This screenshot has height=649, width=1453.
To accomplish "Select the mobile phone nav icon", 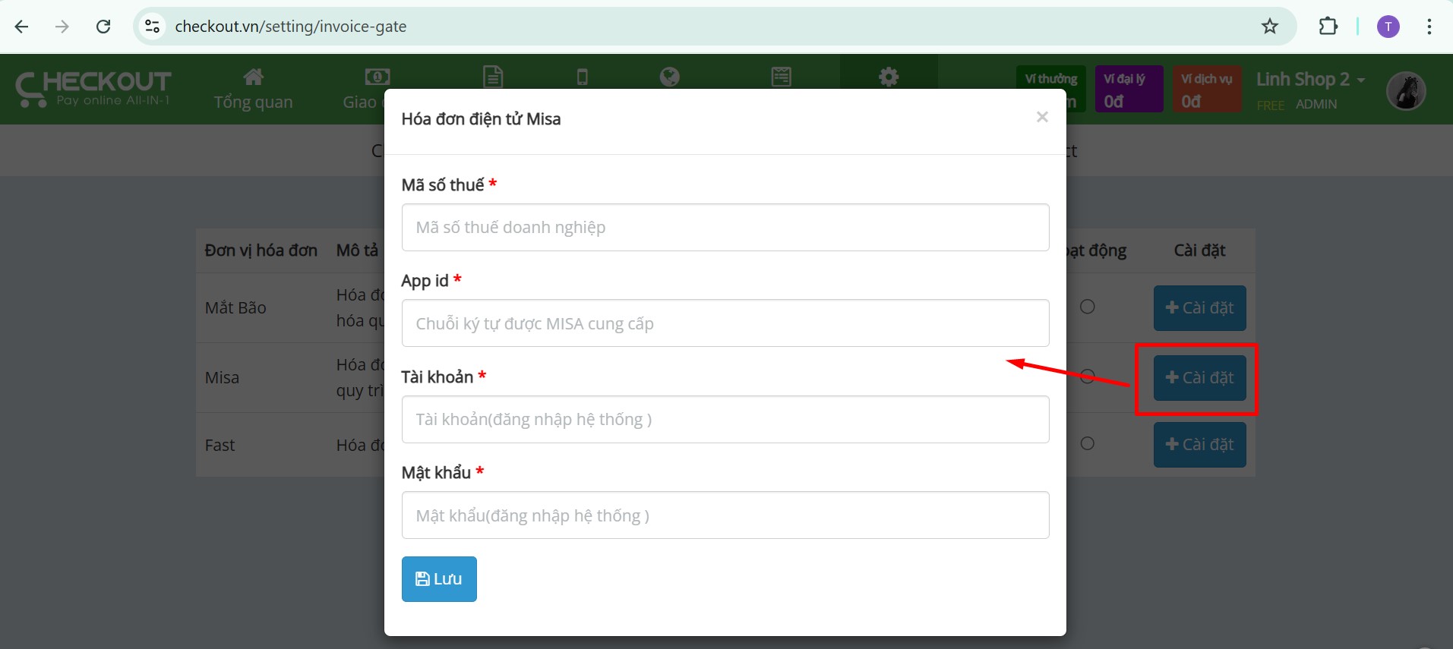I will (x=582, y=77).
